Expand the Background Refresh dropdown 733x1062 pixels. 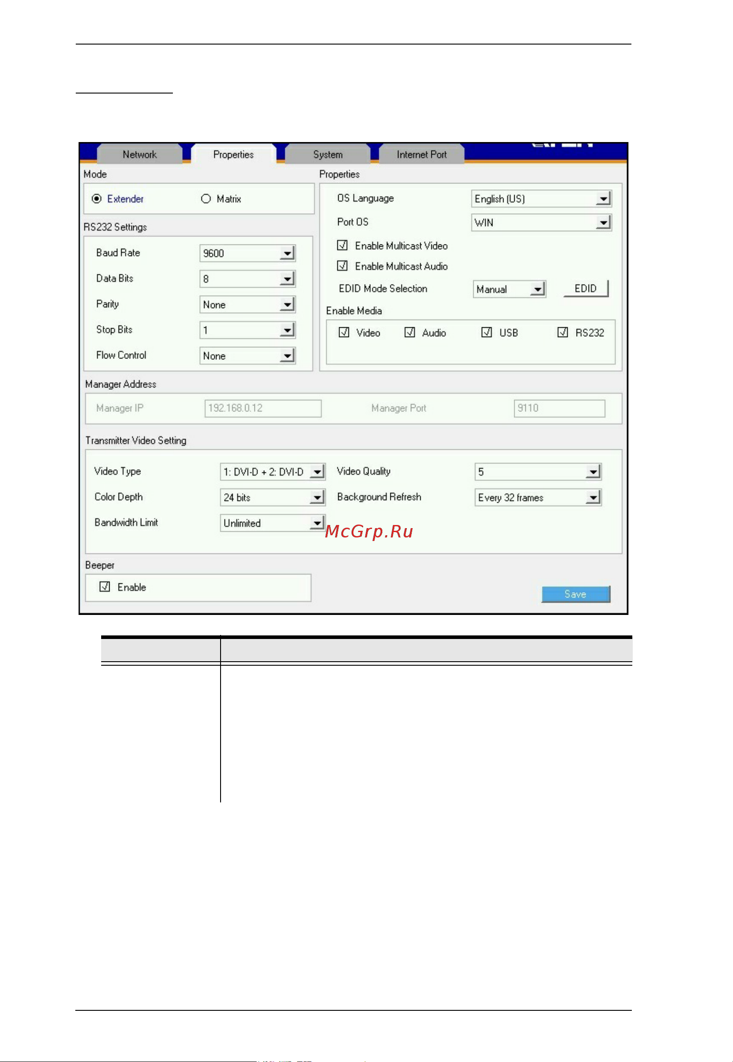(538, 497)
